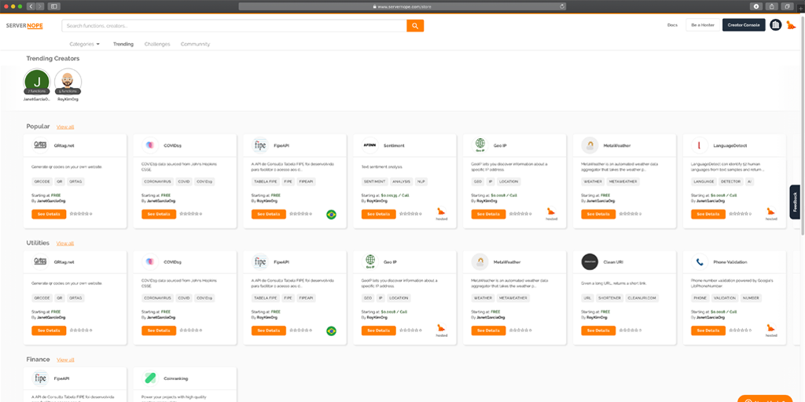Screen dimensions: 805x402
Task: Open the Community tab
Action: 195,44
